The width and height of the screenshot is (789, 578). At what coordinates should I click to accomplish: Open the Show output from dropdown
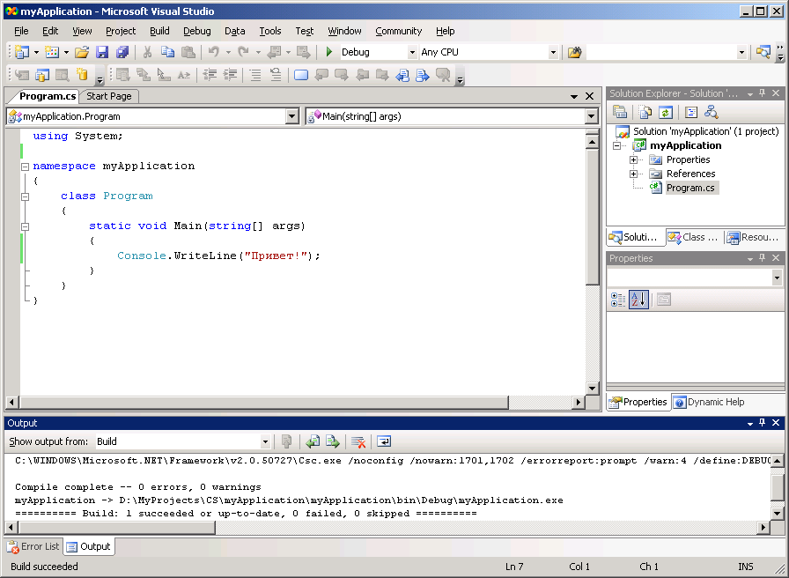click(265, 441)
